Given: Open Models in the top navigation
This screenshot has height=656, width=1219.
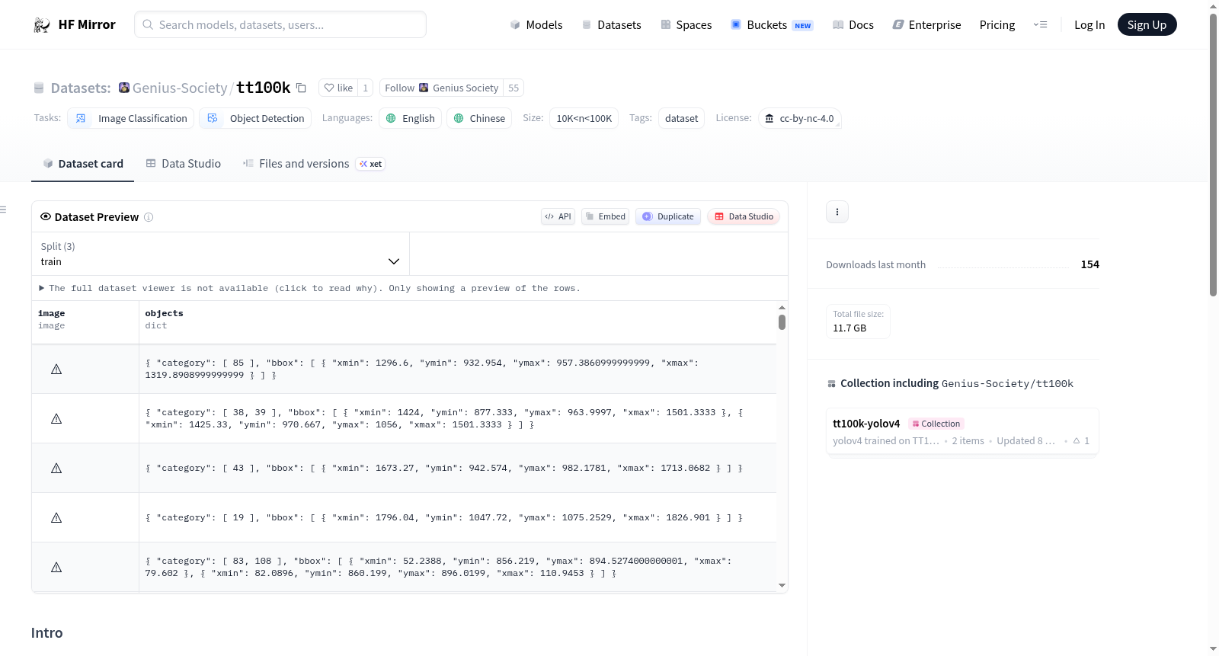Looking at the screenshot, I should coord(536,24).
